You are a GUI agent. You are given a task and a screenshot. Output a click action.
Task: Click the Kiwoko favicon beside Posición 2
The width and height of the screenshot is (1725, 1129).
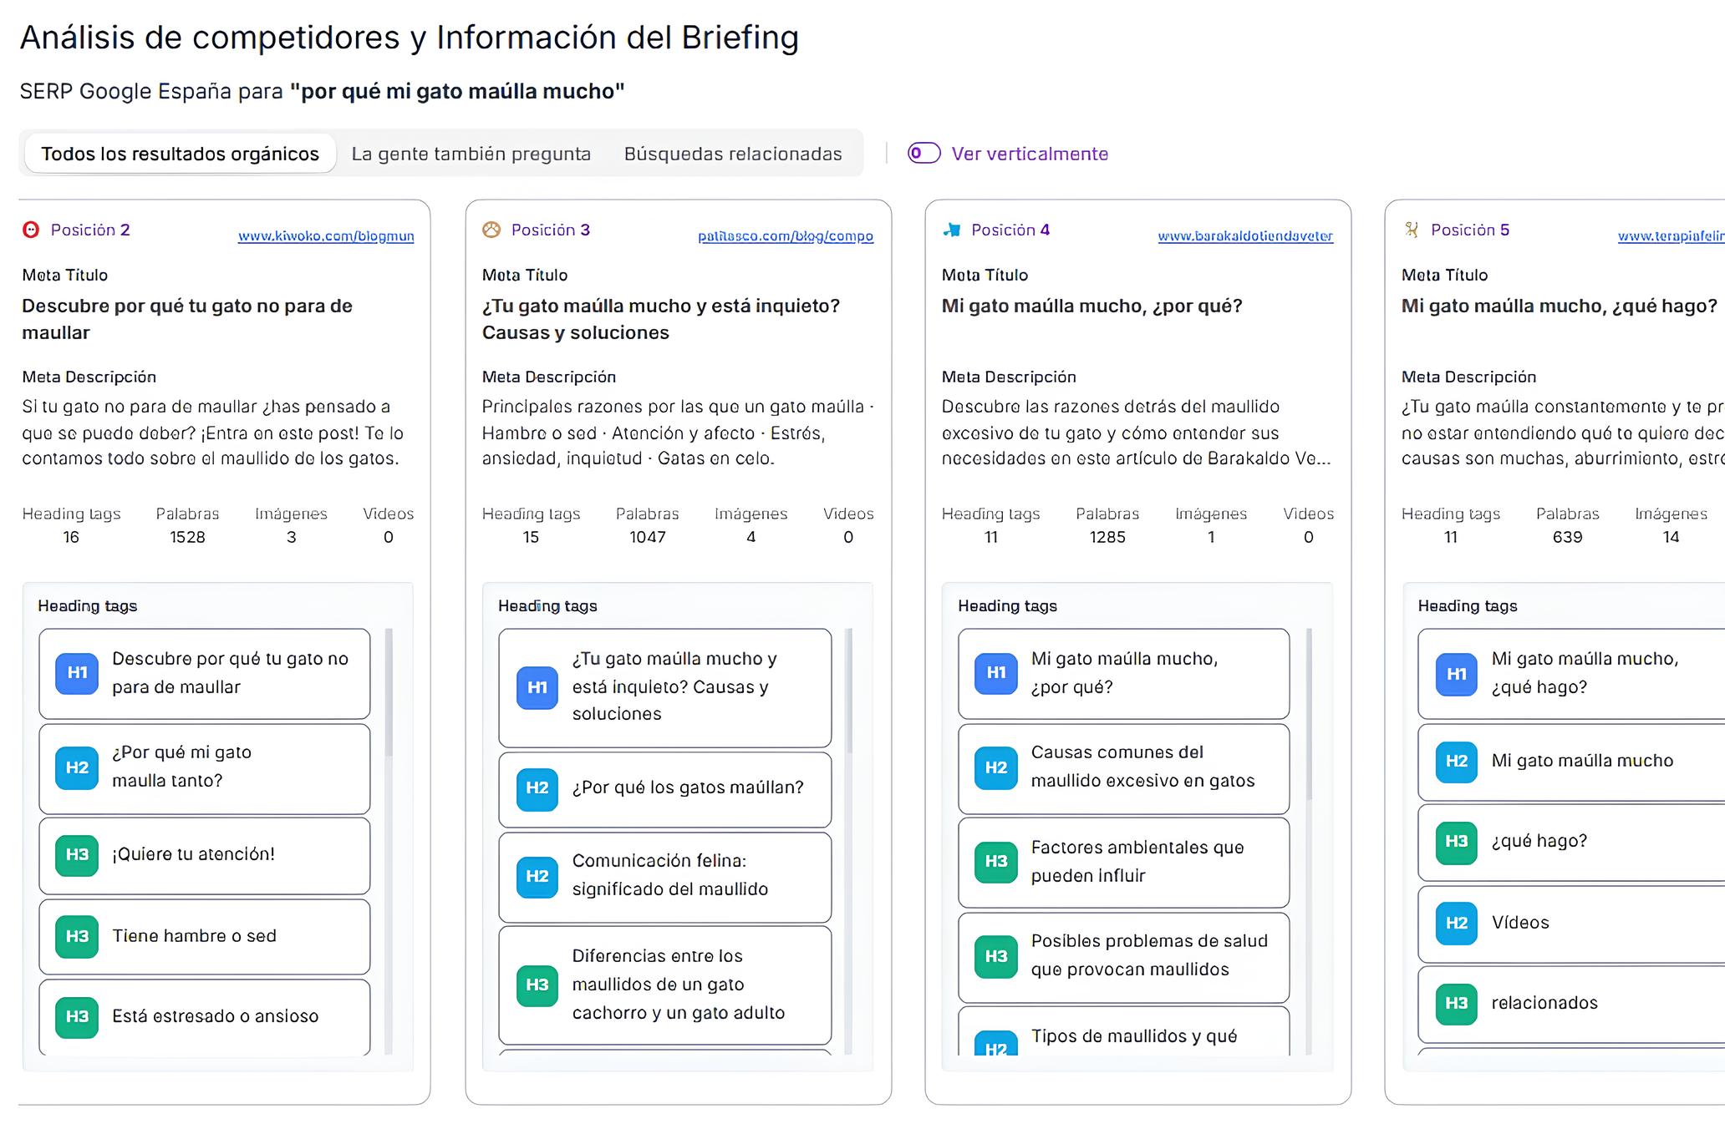coord(31,230)
